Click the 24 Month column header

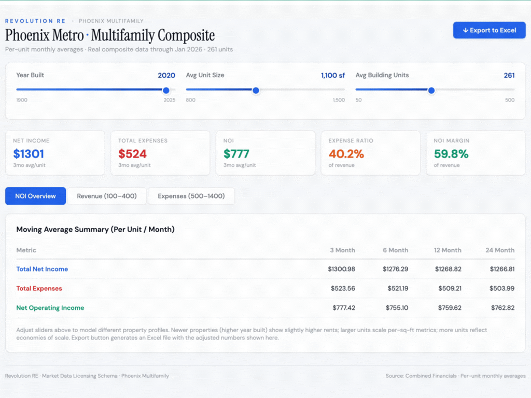coord(499,250)
